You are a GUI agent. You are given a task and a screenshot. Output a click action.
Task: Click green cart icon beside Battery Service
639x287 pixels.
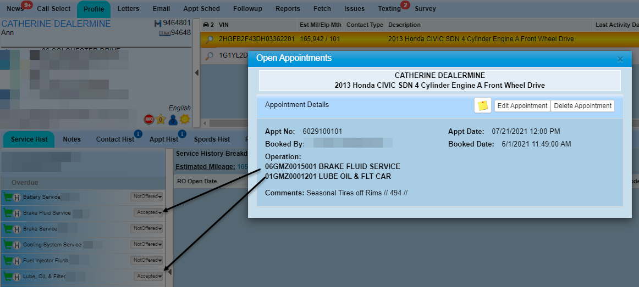pyautogui.click(x=8, y=197)
